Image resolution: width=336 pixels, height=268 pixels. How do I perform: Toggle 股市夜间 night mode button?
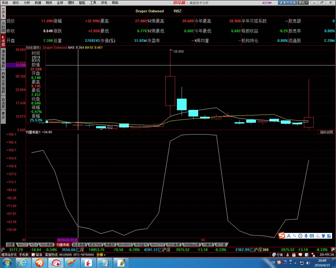(x=287, y=3)
